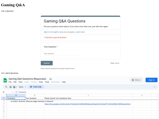159x119 pixels.
Task: Click the spreadsheet title Gaming Q&A Questions (Responses)
Action: click(x=27, y=79)
